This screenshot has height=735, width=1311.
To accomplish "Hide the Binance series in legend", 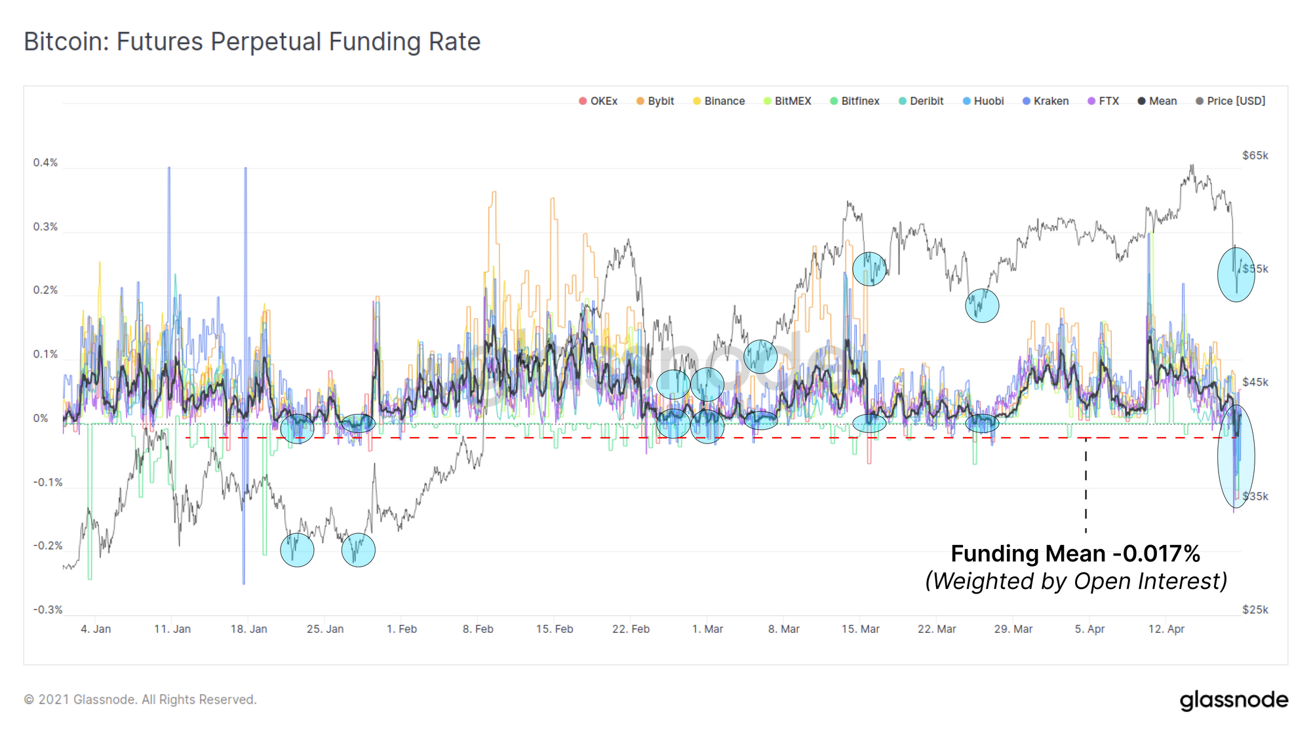I will coord(723,101).
